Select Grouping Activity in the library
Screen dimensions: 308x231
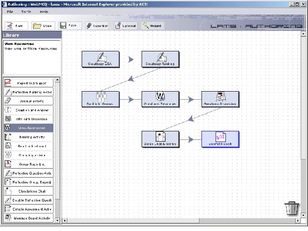point(29,155)
